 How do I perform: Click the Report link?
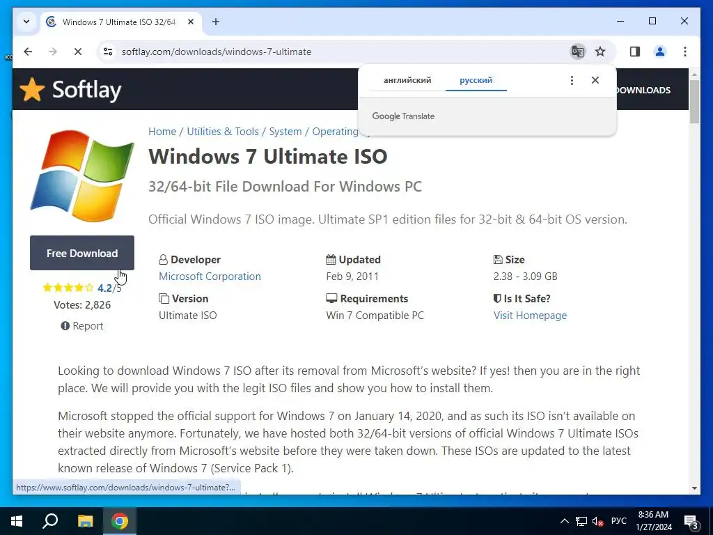[x=82, y=326]
